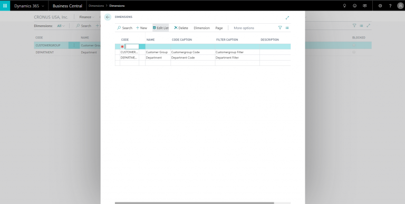The image size is (405, 204).
Task: Toggle Blocked checkbox for DEPARTMENT row
Action: (x=354, y=52)
